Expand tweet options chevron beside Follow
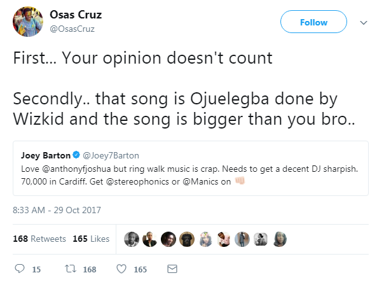 364,22
